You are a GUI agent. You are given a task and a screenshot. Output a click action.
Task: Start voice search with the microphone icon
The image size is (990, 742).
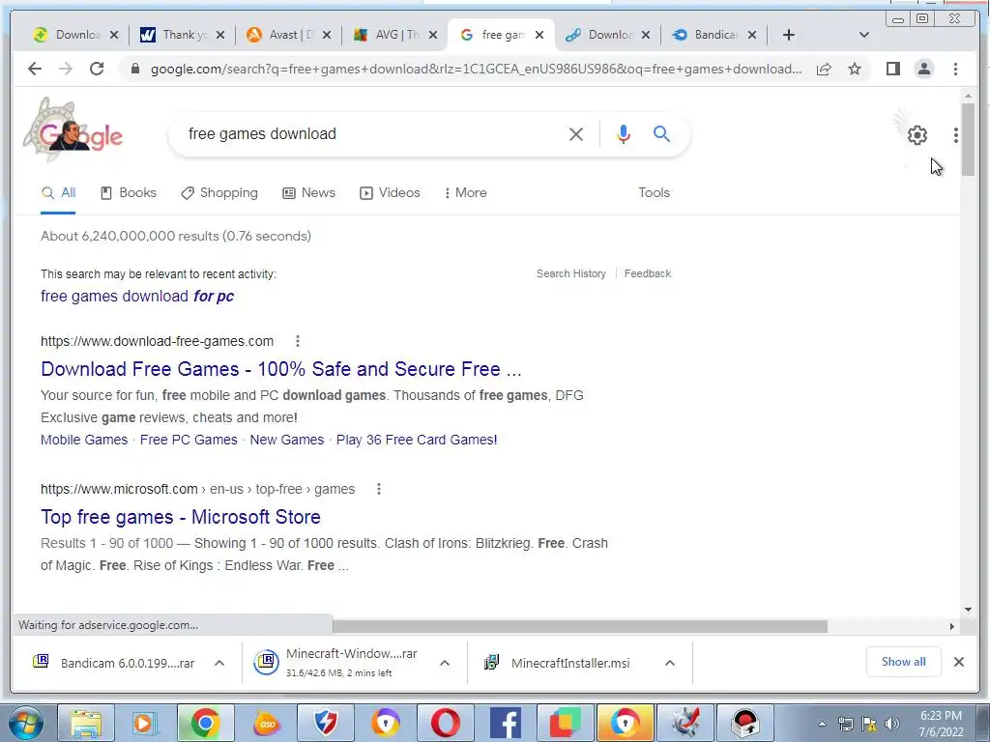pyautogui.click(x=624, y=133)
